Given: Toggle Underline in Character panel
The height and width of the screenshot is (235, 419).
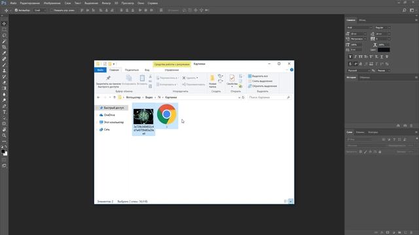Looking at the screenshot, I should pyautogui.click(x=382, y=57).
